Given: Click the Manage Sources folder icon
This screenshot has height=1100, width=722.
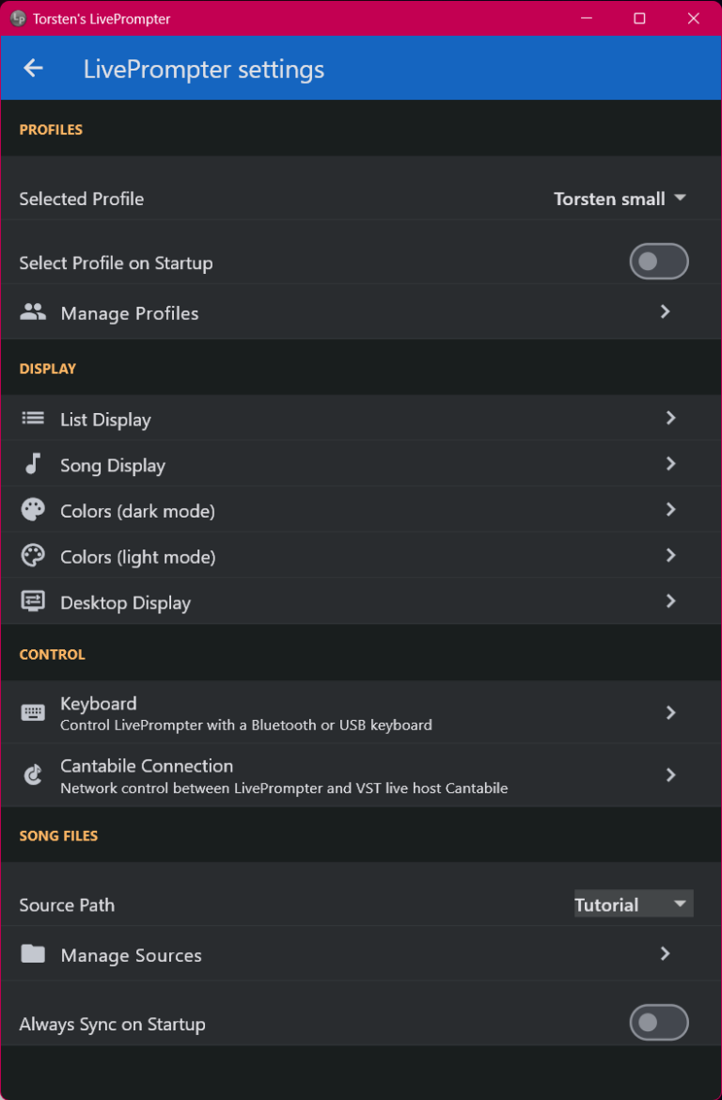Looking at the screenshot, I should pyautogui.click(x=33, y=953).
